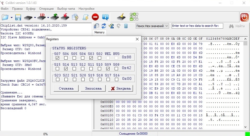Click the 0x88 register value
250x136 pixels.
pos(127,57)
